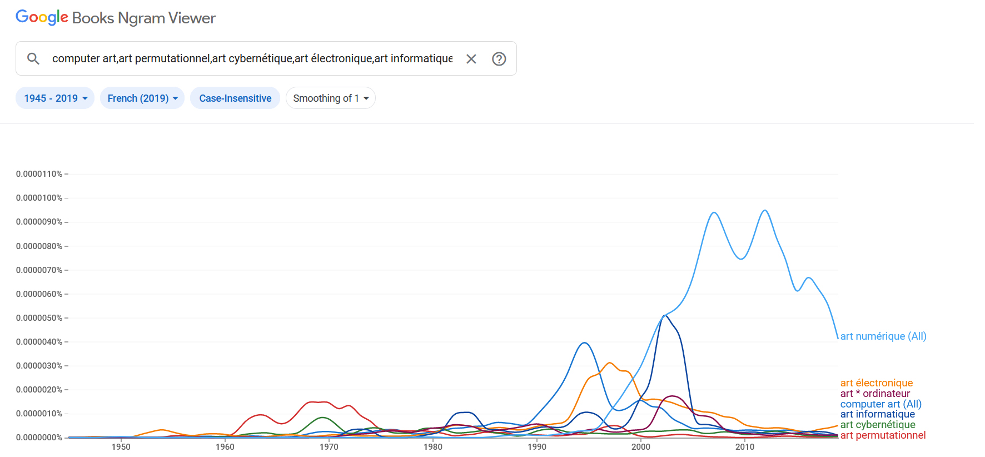985x457 pixels.
Task: Click the Google Books Ngram Viewer logo
Action: pos(116,18)
